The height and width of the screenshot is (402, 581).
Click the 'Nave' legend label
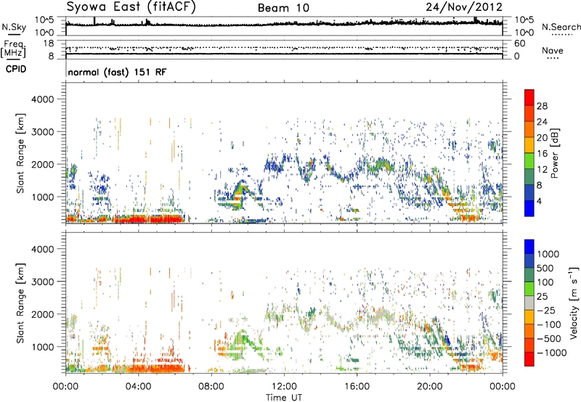[553, 51]
